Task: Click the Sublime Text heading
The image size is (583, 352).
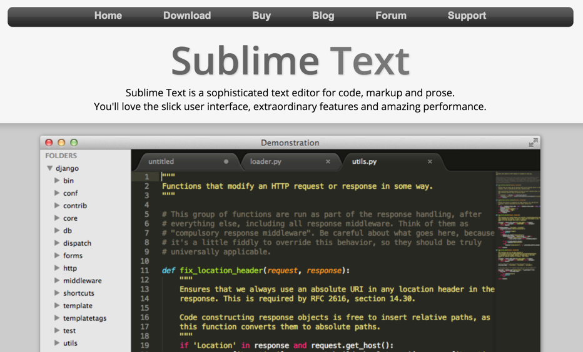Action: (290, 61)
